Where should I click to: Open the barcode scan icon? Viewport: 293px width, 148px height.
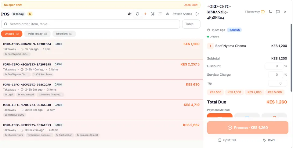pyautogui.click(x=153, y=14)
